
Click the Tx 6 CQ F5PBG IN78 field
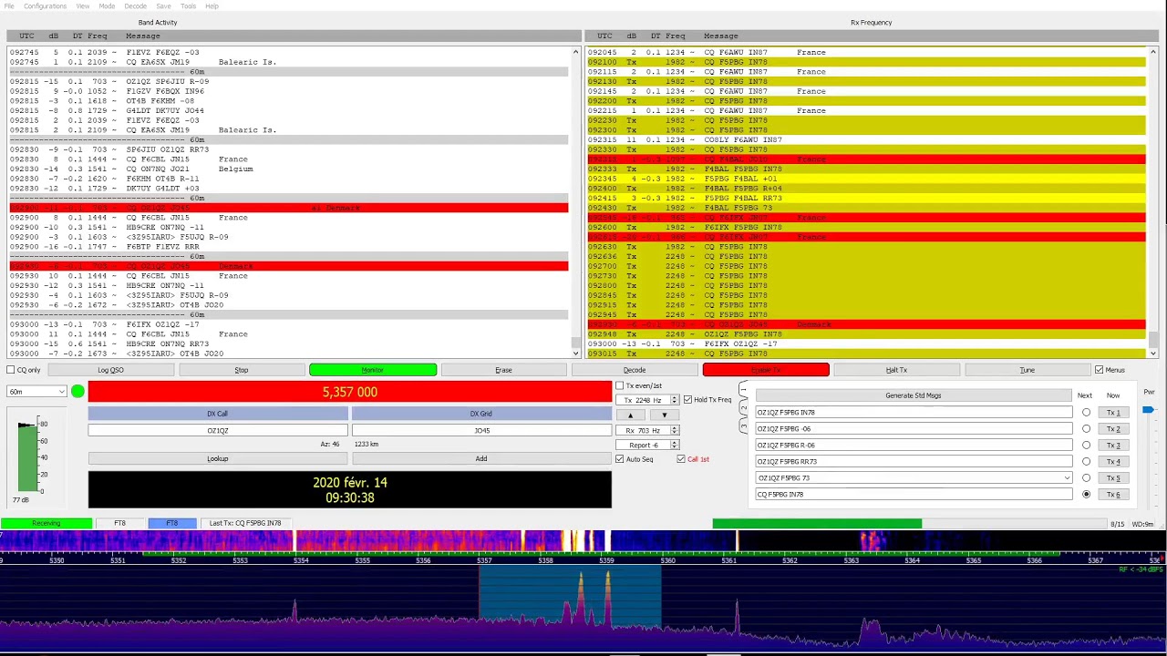[914, 495]
